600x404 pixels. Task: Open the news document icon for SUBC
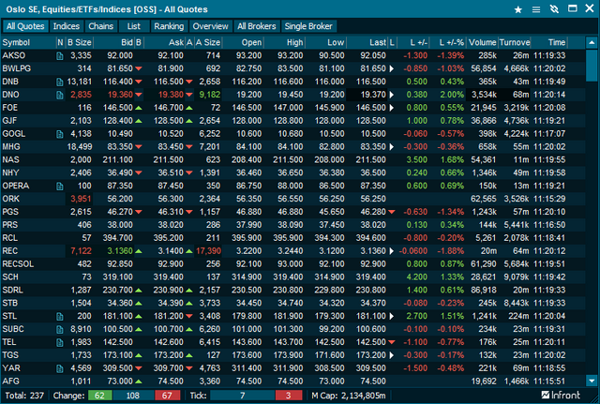pyautogui.click(x=60, y=329)
